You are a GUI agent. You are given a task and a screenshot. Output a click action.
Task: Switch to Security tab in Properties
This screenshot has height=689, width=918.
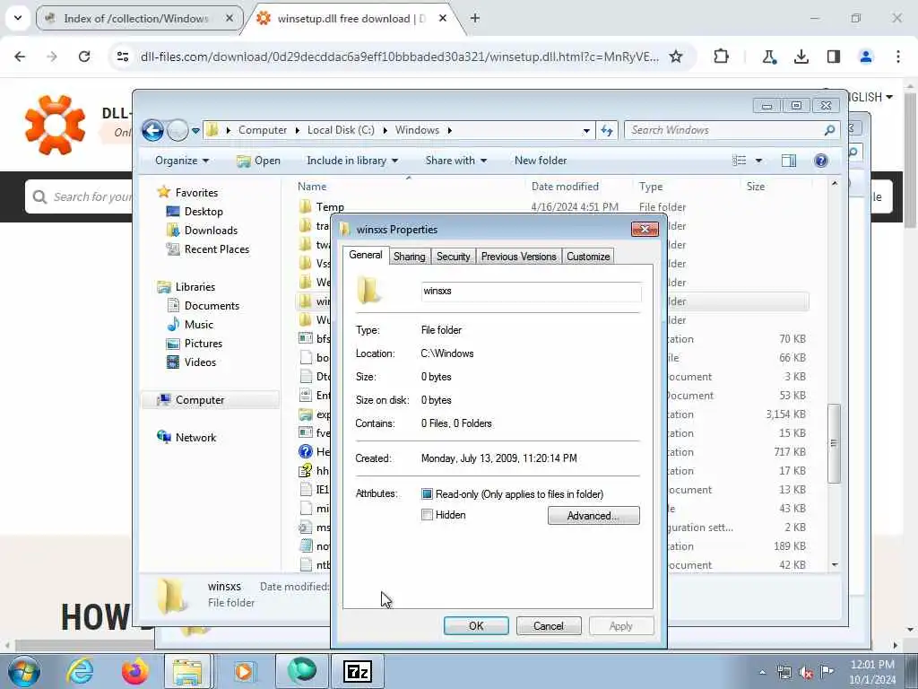click(x=453, y=257)
